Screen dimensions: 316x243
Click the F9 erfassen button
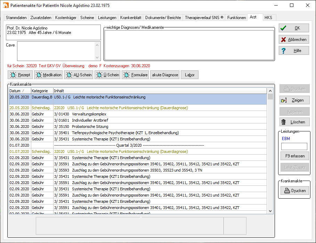pos(295,156)
